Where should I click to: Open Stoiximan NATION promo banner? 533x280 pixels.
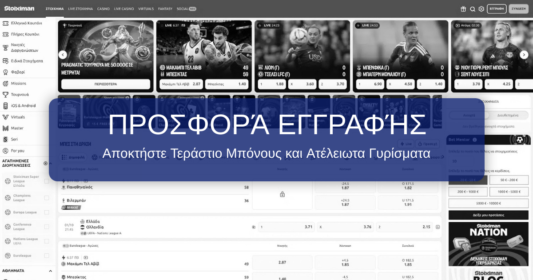point(489,244)
